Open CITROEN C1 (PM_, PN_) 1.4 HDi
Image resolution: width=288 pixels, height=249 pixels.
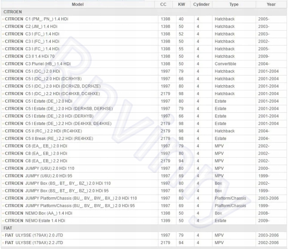37,19
